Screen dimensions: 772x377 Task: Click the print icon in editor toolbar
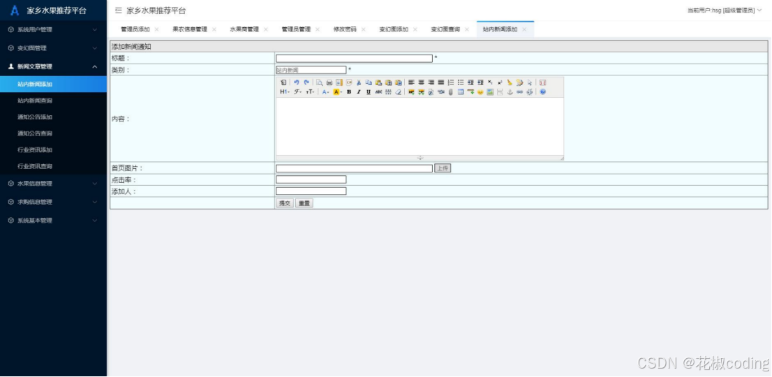[x=329, y=82]
